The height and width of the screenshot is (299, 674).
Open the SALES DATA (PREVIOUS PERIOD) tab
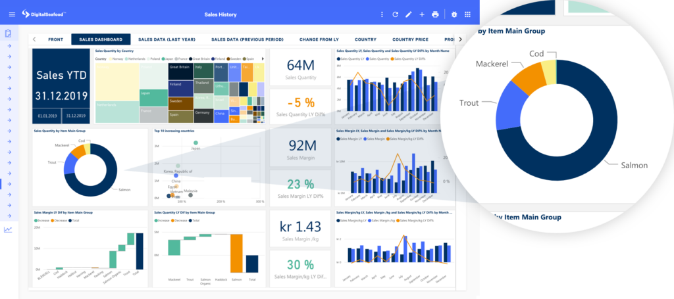[247, 39]
